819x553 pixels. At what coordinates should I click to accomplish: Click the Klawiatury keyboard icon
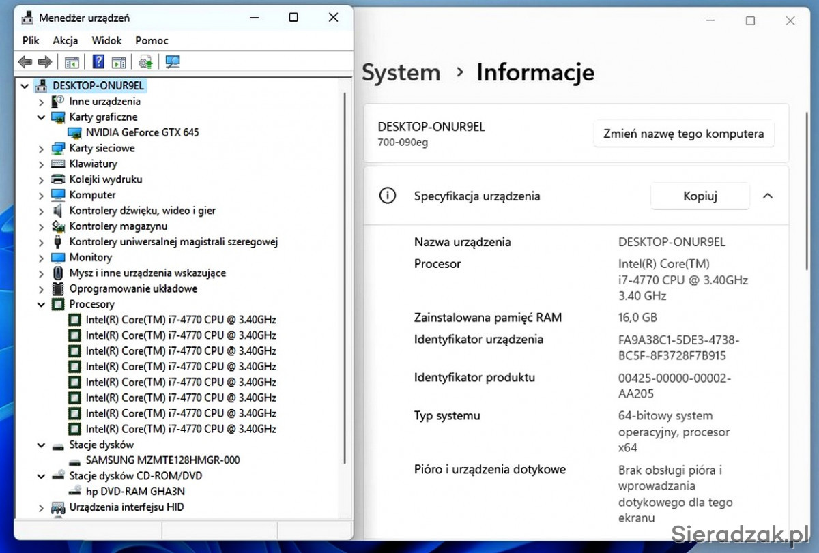tap(58, 164)
